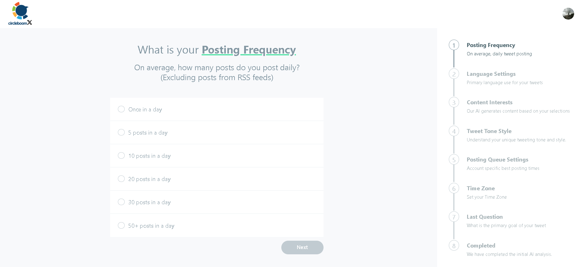
Task: Click step 8 Completed circle
Action: point(454,245)
